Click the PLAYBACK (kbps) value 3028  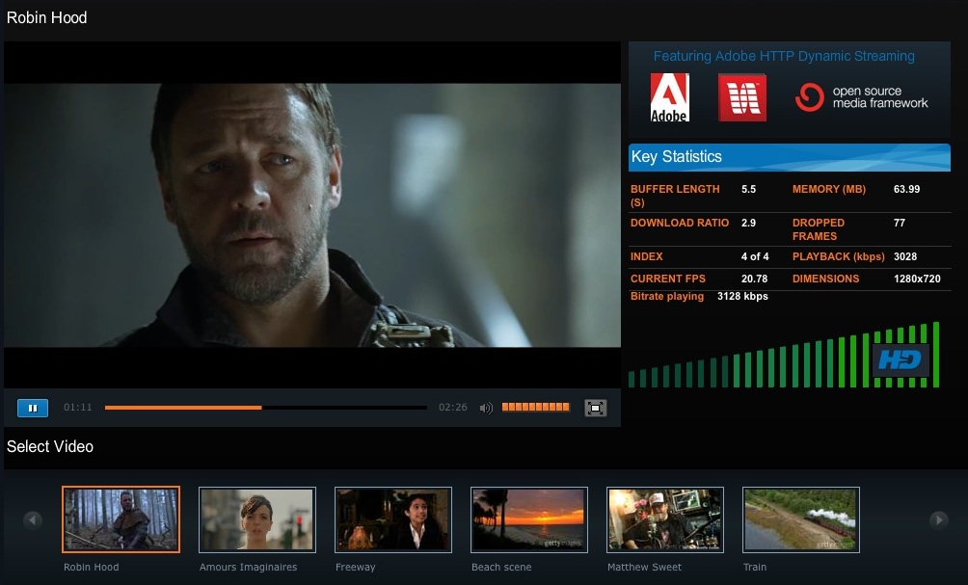(905, 256)
